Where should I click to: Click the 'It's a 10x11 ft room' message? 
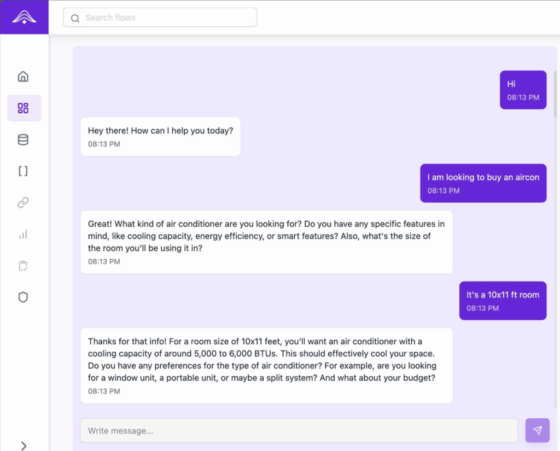502,301
